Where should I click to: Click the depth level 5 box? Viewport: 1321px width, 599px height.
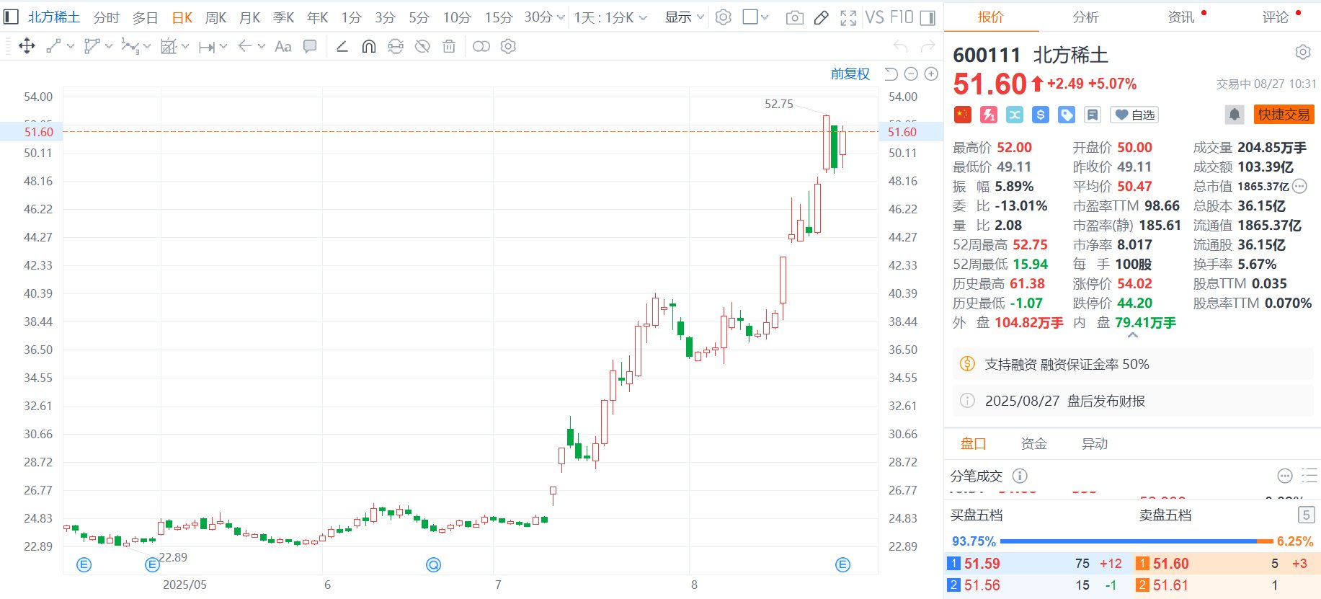[1306, 515]
